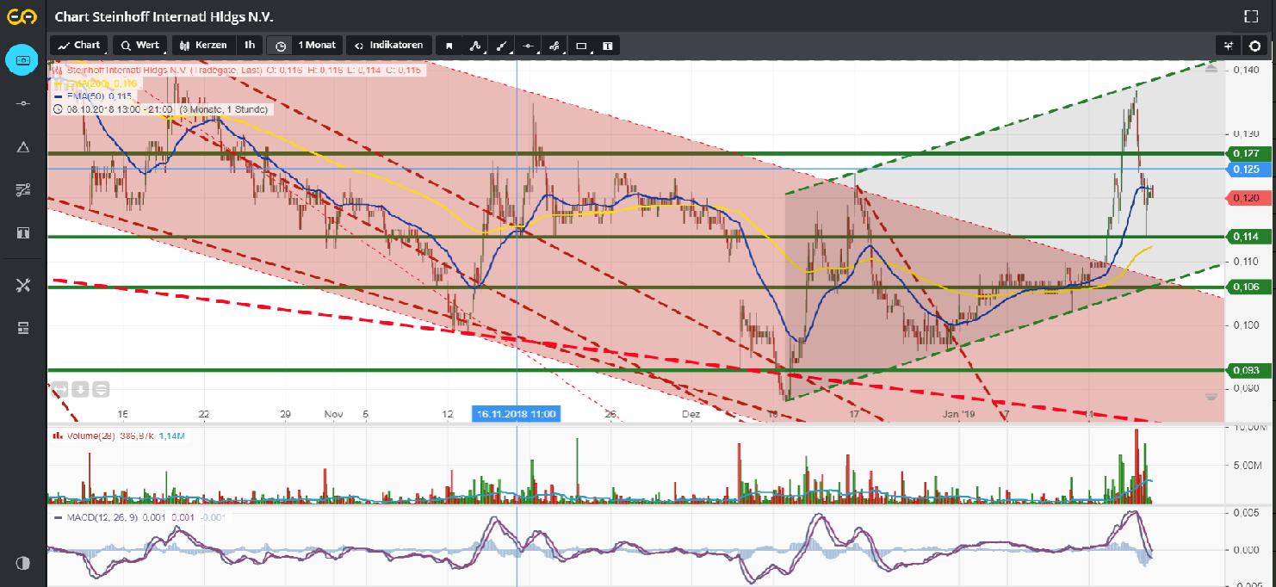Expand the Kerzen chart type dropdown
The width and height of the screenshot is (1276, 587).
point(203,45)
